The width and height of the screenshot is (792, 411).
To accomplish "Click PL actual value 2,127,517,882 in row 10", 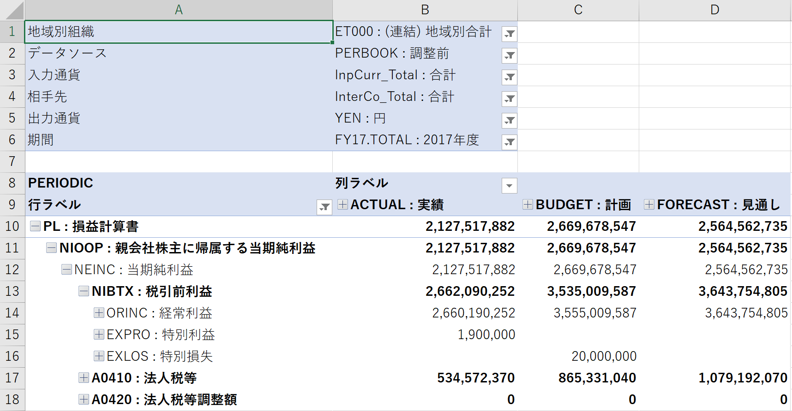I will [470, 226].
